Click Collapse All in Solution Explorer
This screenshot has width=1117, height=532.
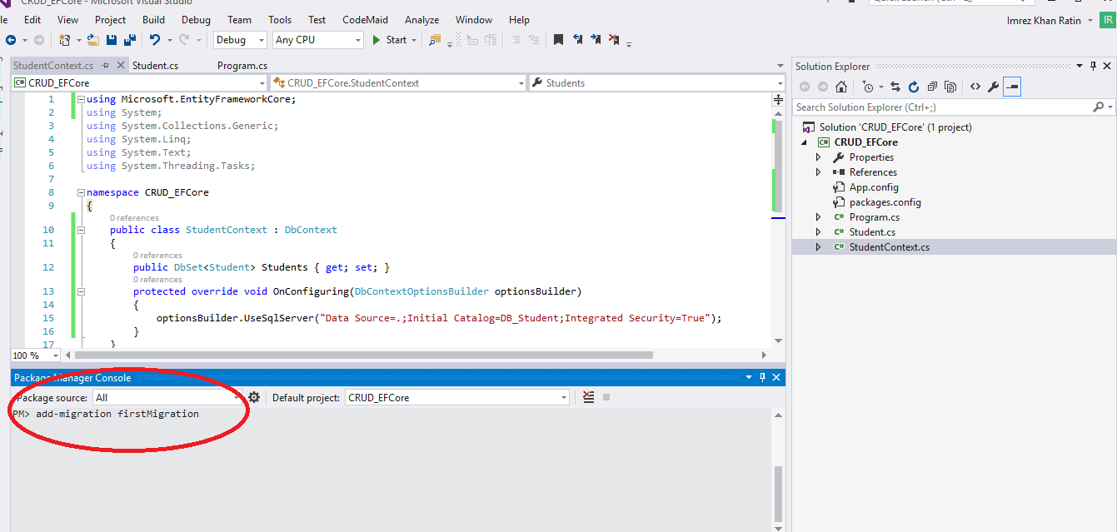(932, 87)
